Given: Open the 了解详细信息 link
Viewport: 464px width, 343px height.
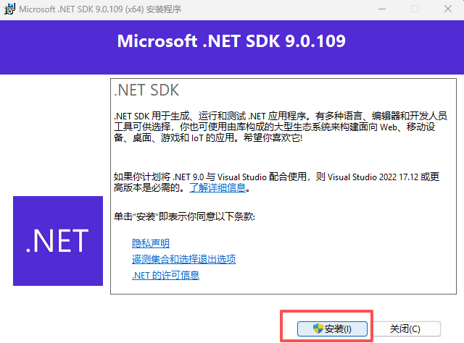Looking at the screenshot, I should [217, 187].
